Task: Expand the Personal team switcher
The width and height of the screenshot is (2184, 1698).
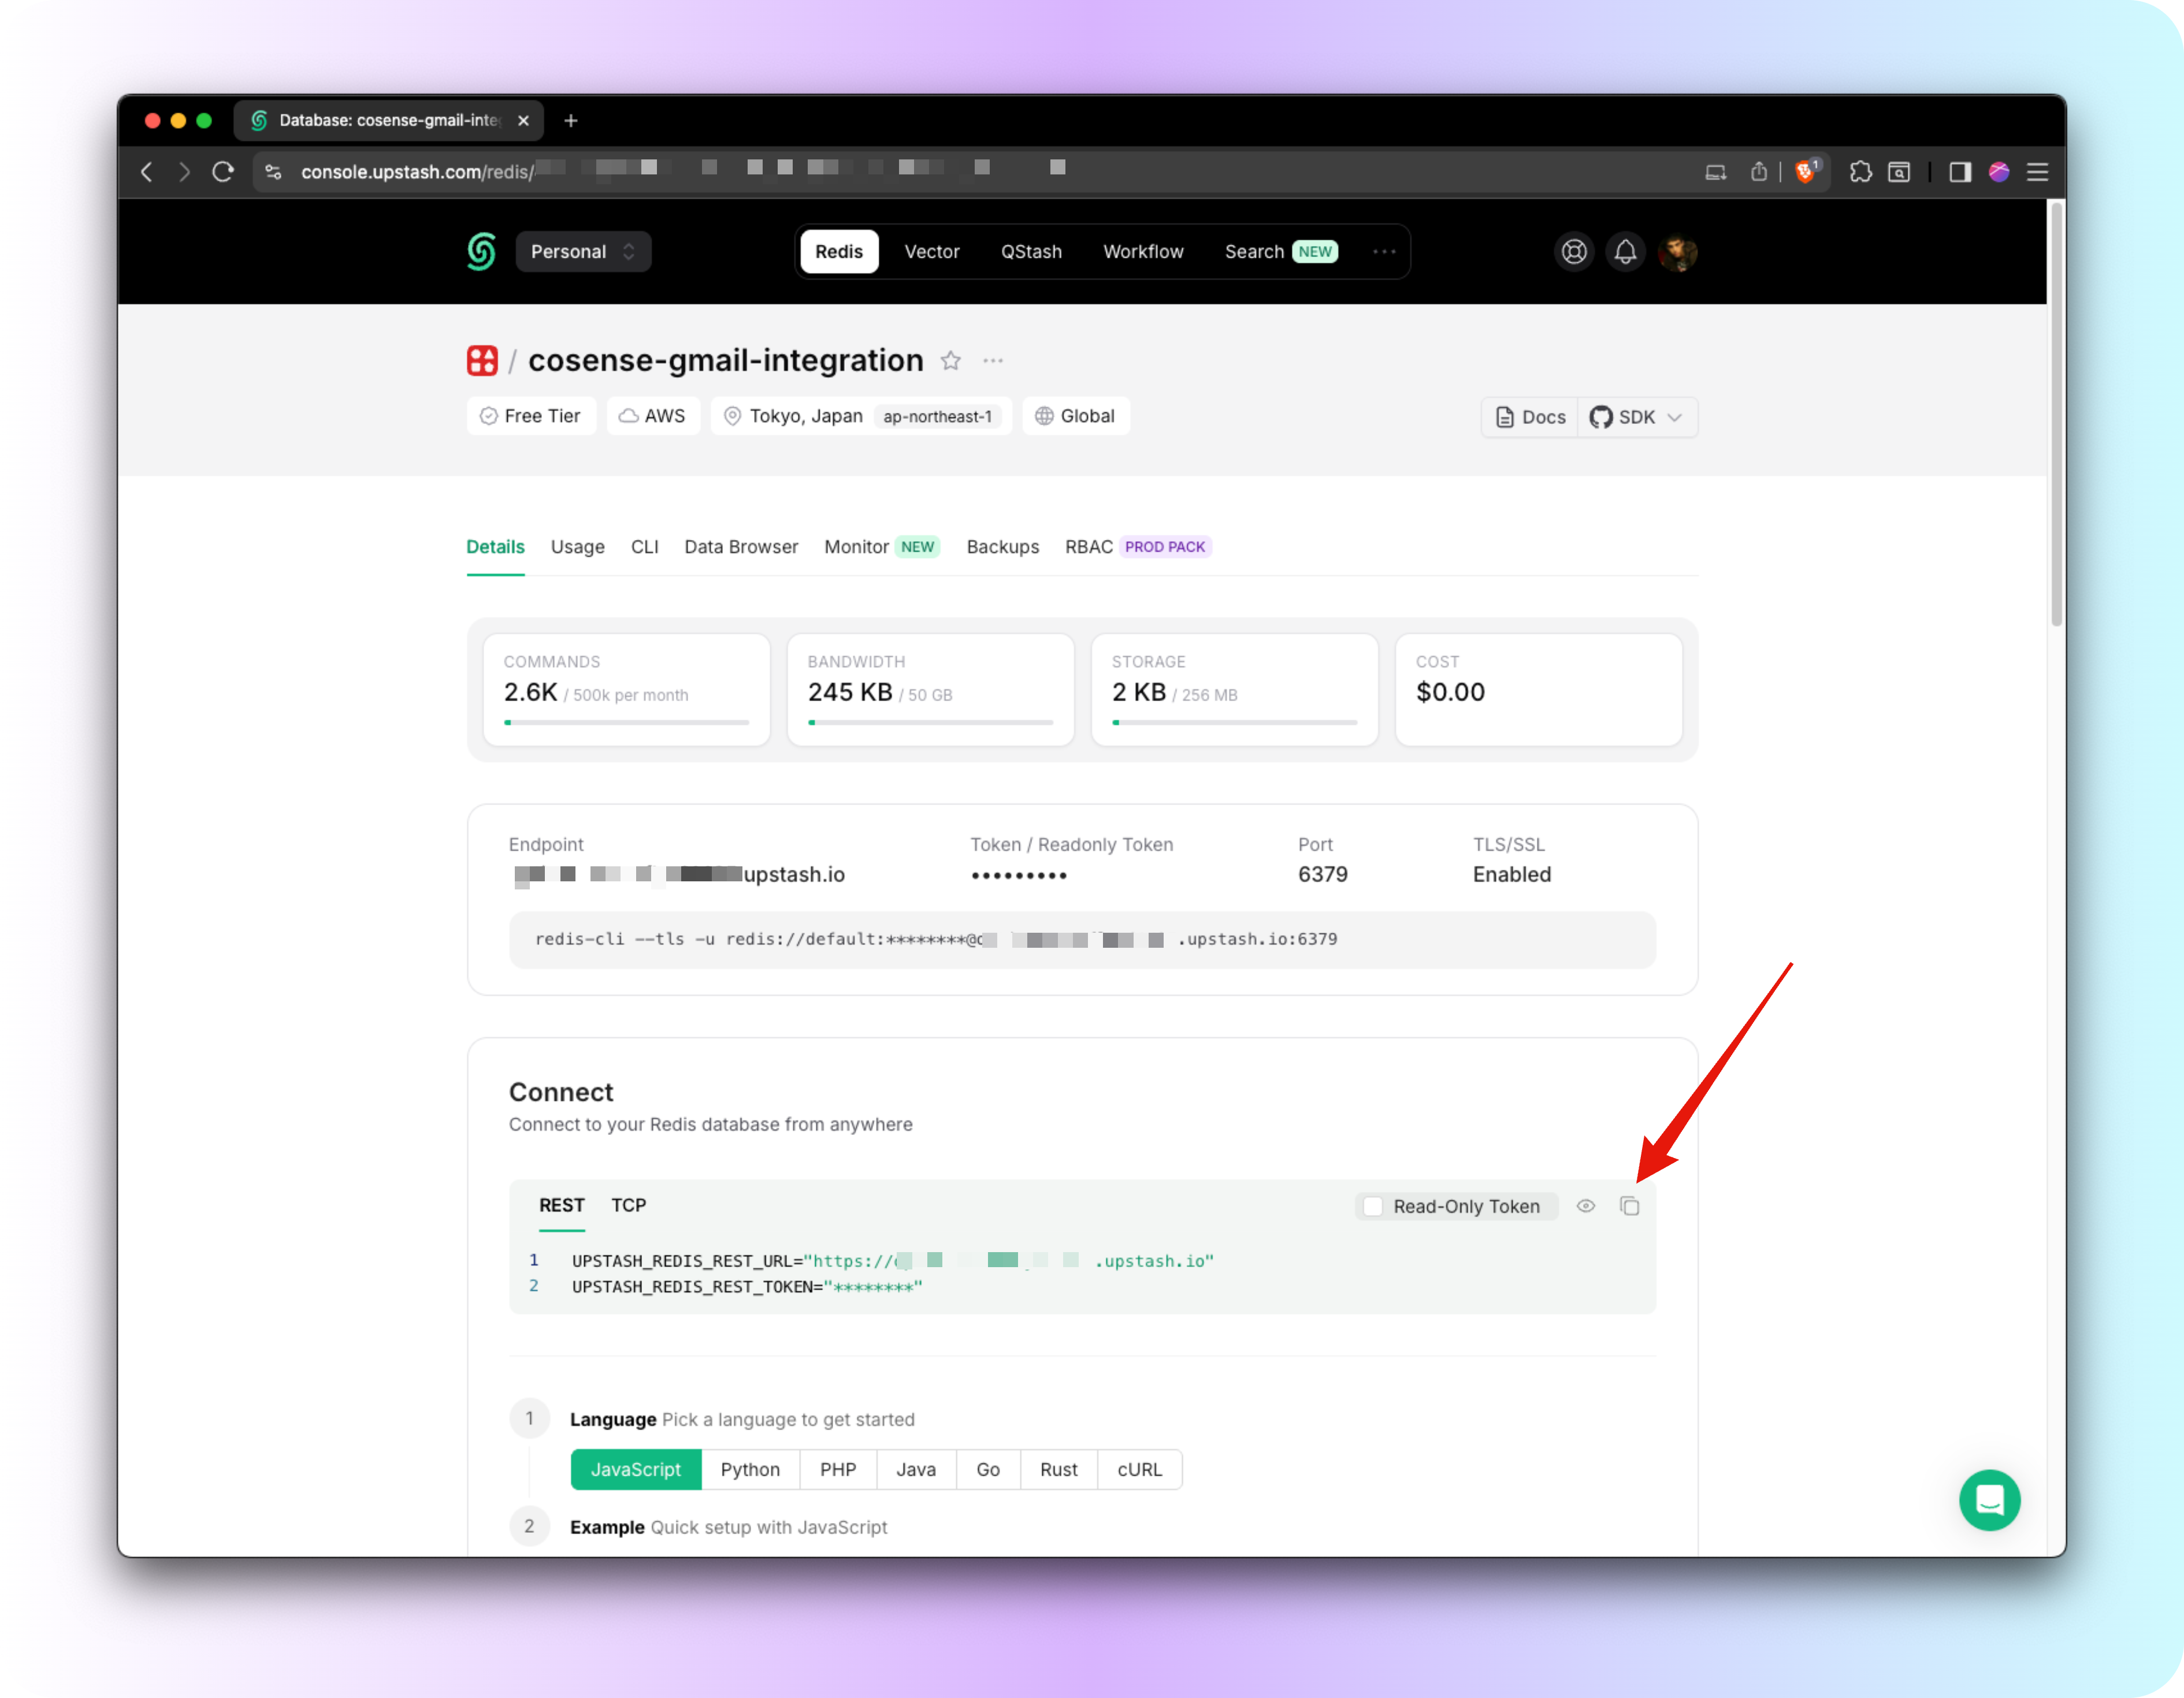Action: tap(583, 252)
